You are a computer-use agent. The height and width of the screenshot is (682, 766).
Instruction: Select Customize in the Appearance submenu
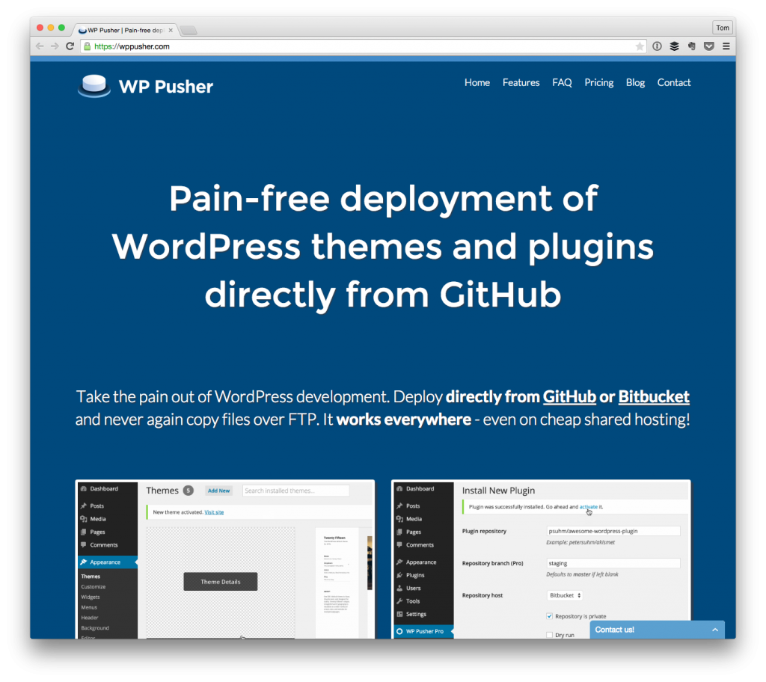(94, 587)
